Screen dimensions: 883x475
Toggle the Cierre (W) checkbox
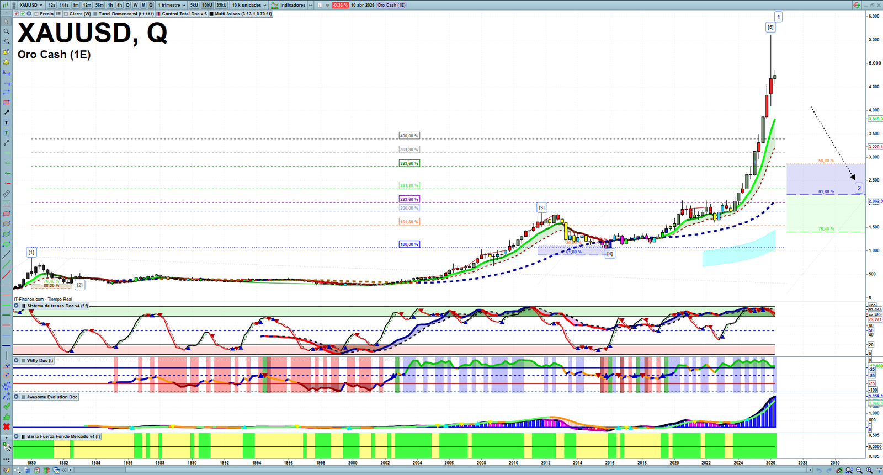pos(66,14)
